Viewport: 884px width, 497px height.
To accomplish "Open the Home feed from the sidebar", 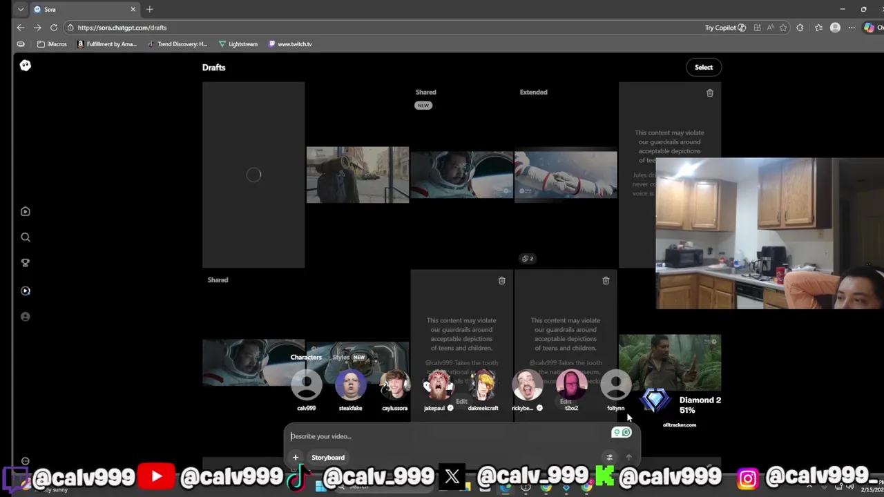I will pos(26,211).
